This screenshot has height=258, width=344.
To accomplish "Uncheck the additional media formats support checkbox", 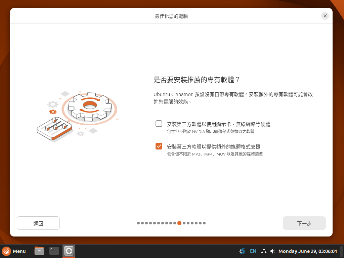I will tap(159, 146).
